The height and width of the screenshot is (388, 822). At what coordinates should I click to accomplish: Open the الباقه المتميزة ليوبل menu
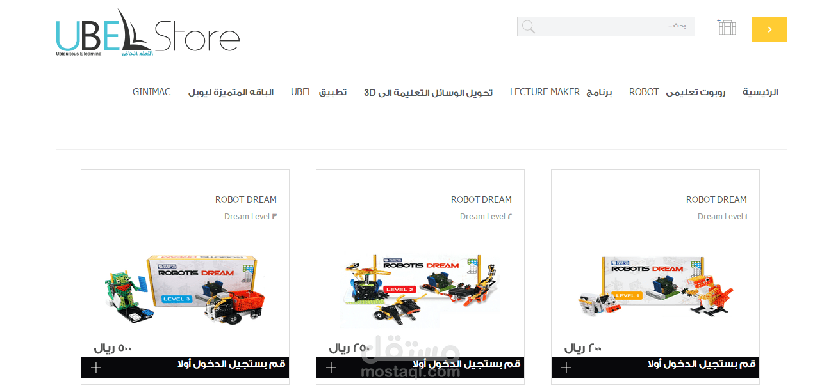point(231,92)
